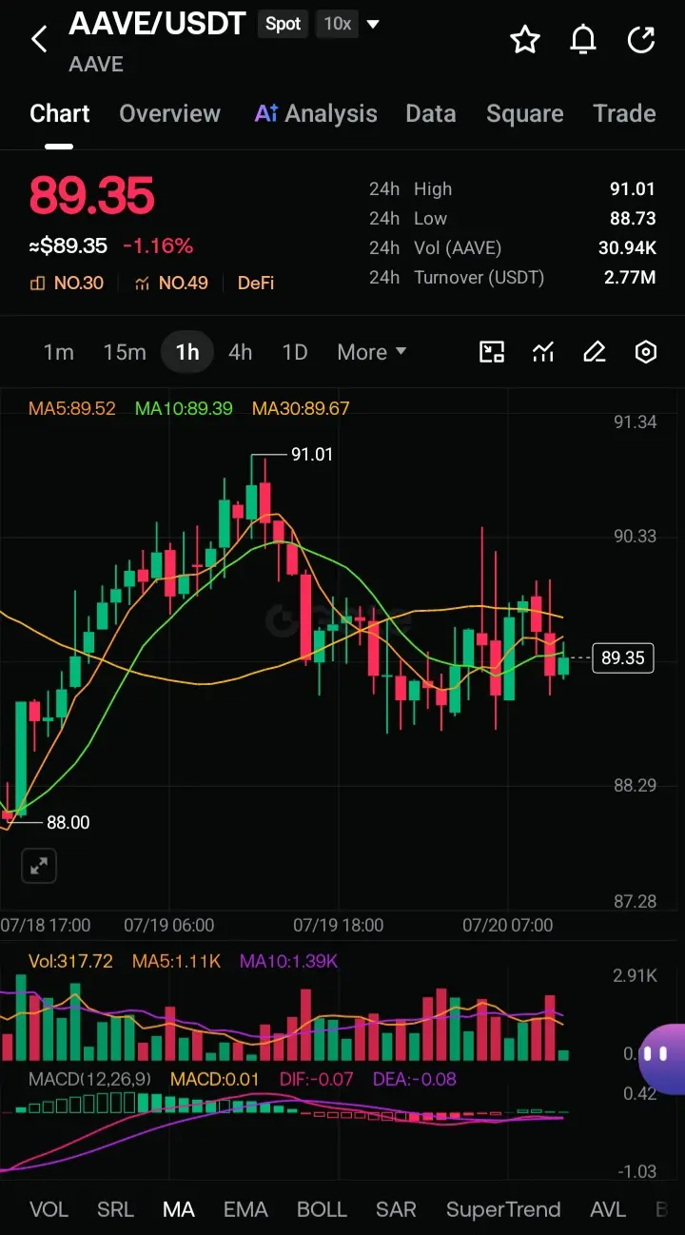Open price alert bell icon

coord(583,39)
